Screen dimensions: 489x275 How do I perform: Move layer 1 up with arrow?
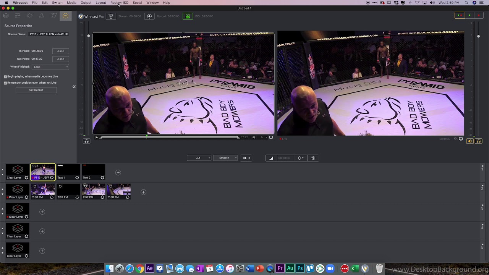point(2,170)
